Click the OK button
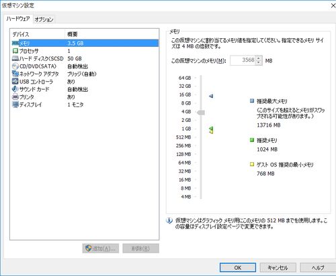 (x=238, y=267)
